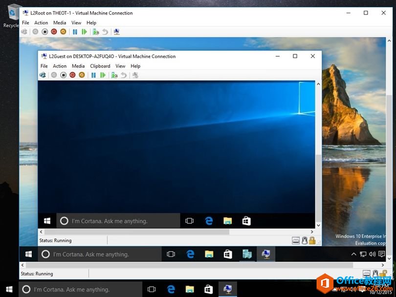396x297 pixels.
Task: Click Enhanced Session icon in L2Root toolbar
Action: [117, 32]
